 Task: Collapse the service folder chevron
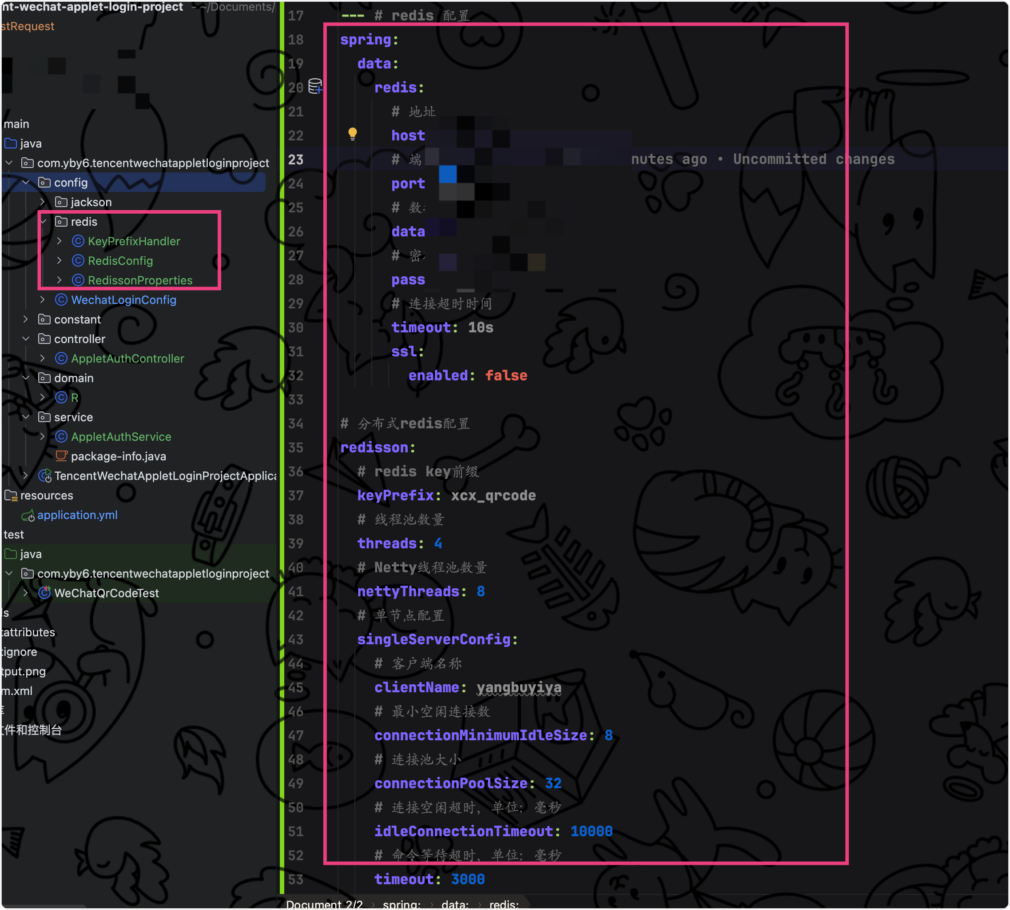tap(26, 418)
